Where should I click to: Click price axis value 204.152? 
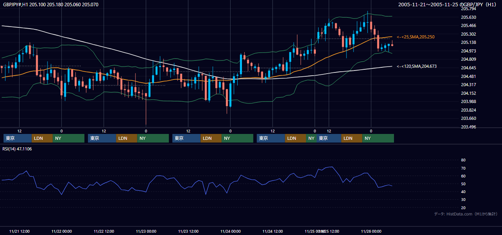[468, 93]
